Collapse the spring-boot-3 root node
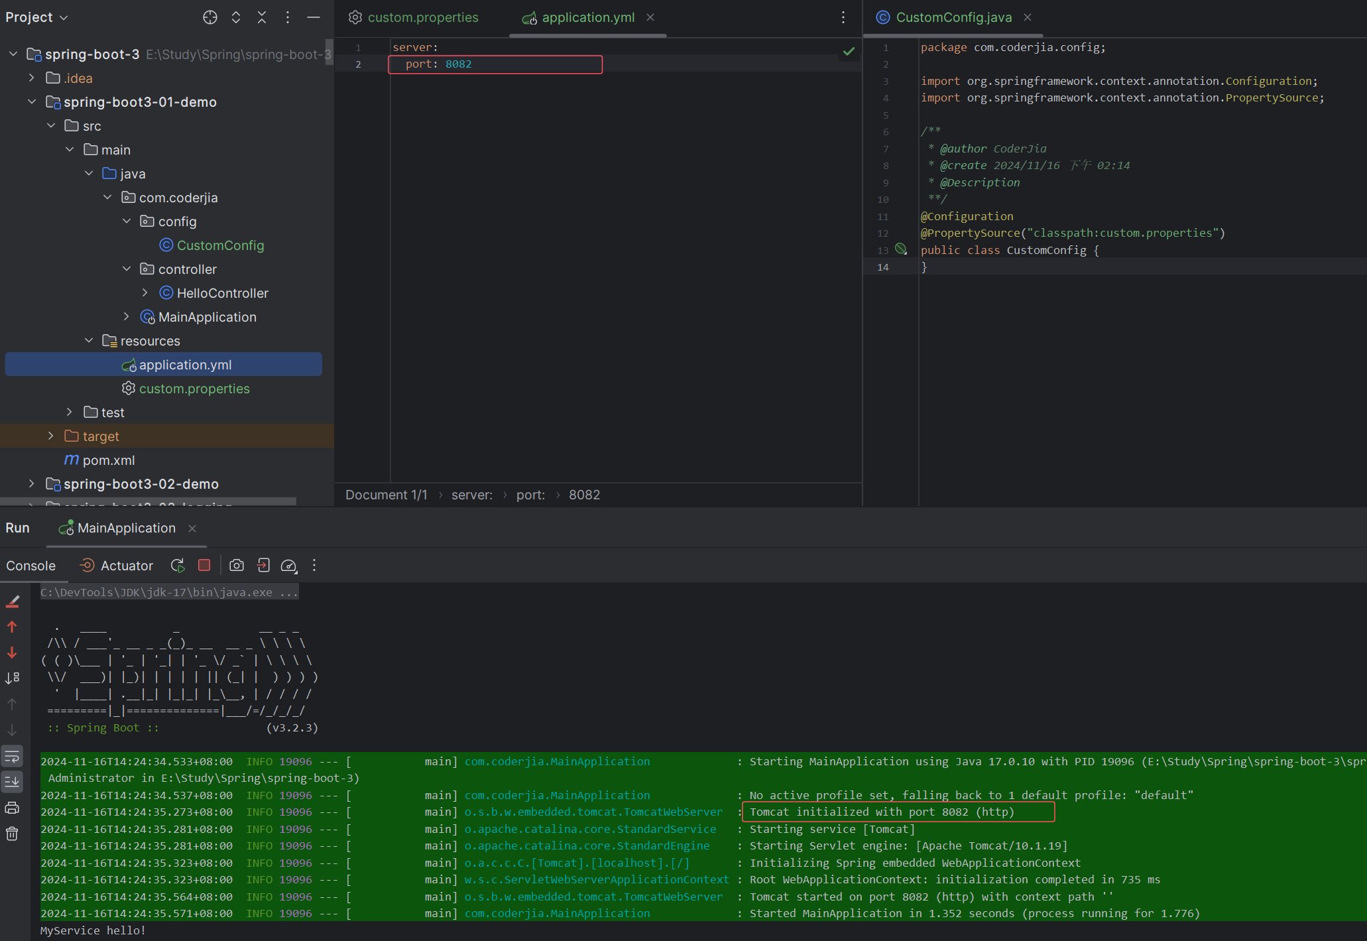 [x=13, y=54]
